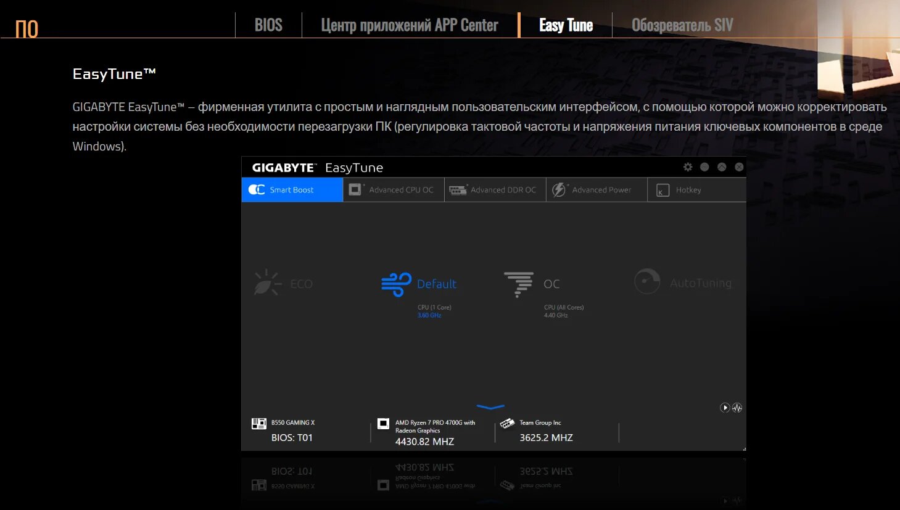900x510 pixels.
Task: Click the BIOS: T01 text
Action: tap(292, 437)
